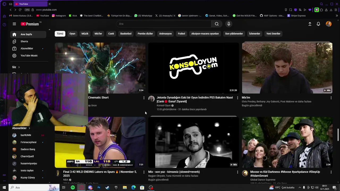Select the Basketbol filter chip

tap(126, 34)
